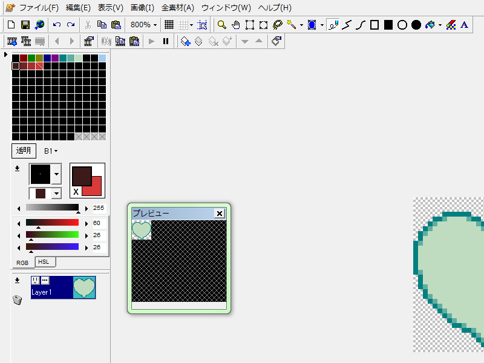484x363 pixels.
Task: Pause the animation playback
Action: pyautogui.click(x=166, y=41)
